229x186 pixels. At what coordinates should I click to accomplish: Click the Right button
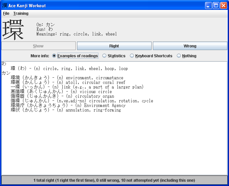[x=114, y=46]
